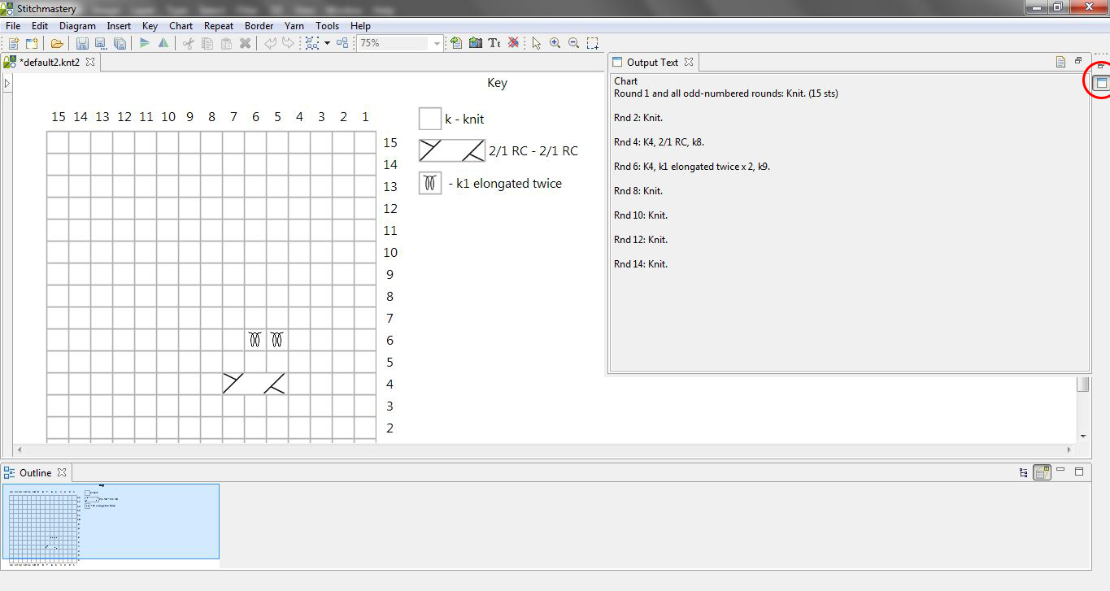This screenshot has height=591, width=1110.
Task: Click the Save disk icon in toolbar
Action: click(82, 43)
